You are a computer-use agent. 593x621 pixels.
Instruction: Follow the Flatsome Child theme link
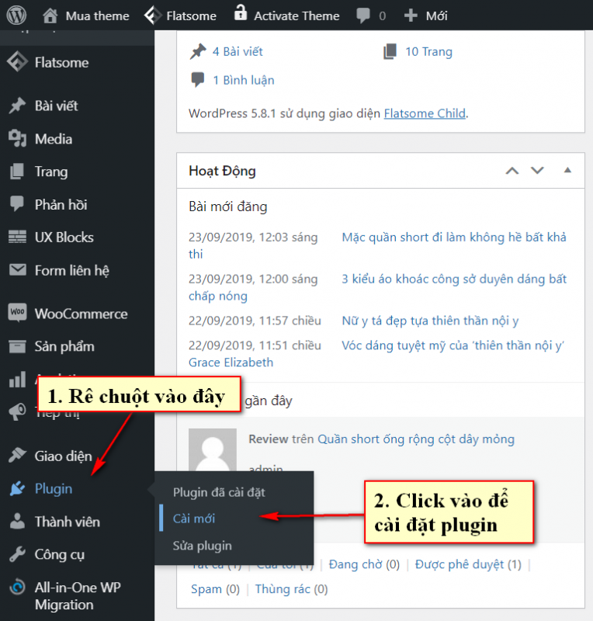pyautogui.click(x=425, y=113)
